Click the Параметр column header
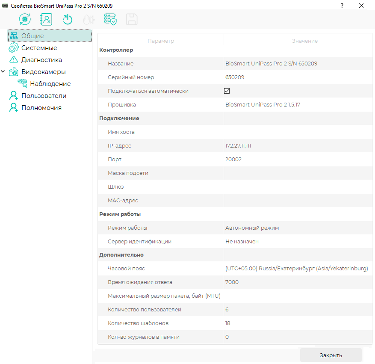Viewport: 375px width, 364px height. pos(161,41)
